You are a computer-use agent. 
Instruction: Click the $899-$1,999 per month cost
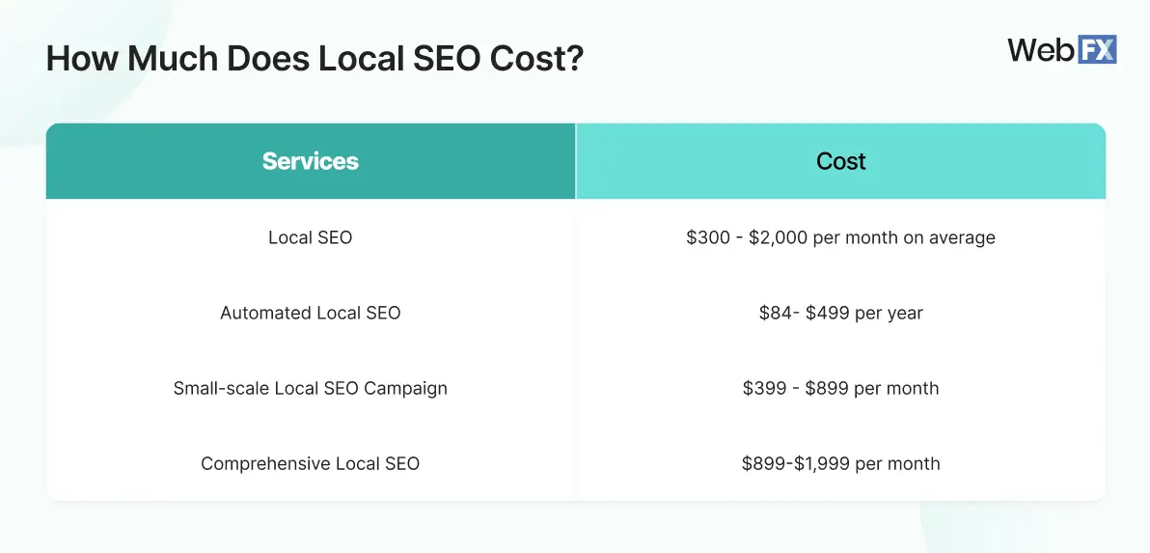point(840,463)
